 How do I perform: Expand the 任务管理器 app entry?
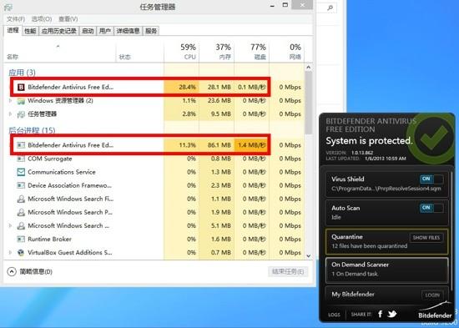[x=11, y=114]
